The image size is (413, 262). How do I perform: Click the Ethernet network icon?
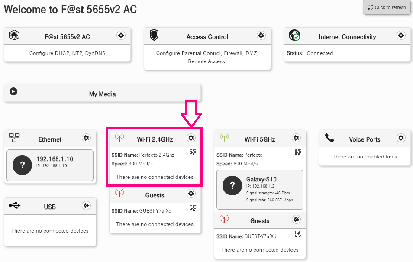tap(14, 138)
